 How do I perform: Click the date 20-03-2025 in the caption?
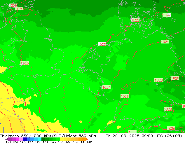(x=126, y=136)
